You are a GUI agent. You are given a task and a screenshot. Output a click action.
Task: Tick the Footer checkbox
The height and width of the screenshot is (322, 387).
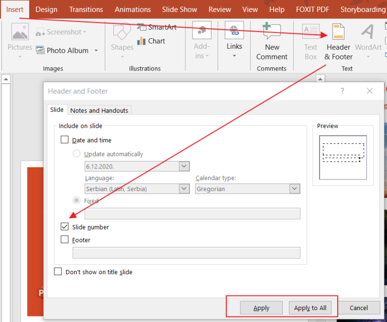click(64, 240)
